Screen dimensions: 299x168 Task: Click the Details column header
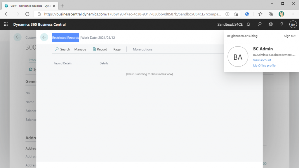(x=104, y=63)
